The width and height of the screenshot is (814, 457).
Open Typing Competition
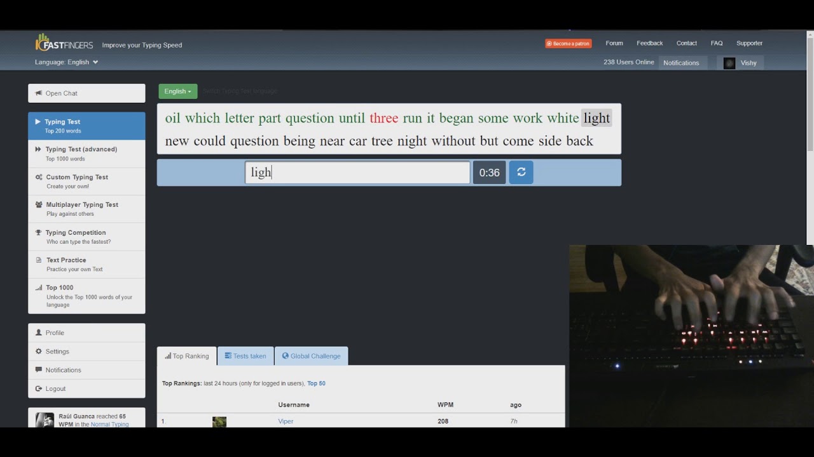click(86, 237)
